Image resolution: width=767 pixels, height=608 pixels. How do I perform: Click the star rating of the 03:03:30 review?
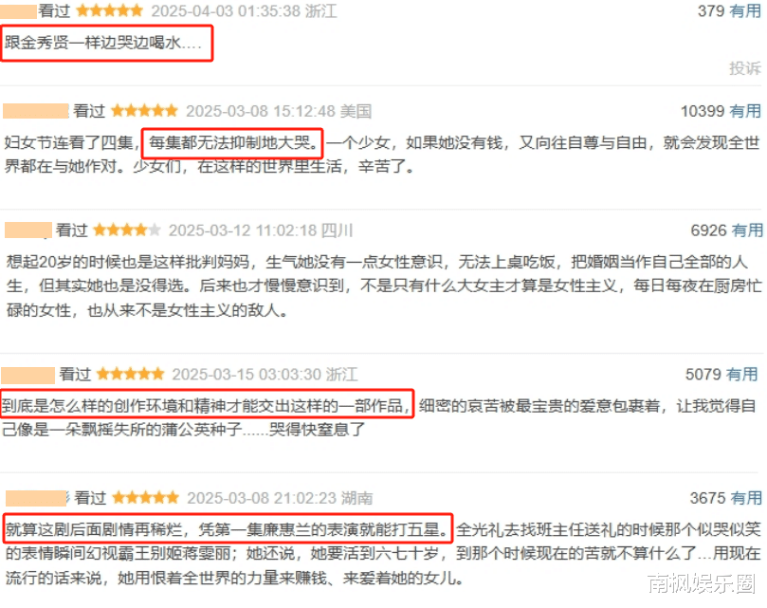[x=131, y=374]
